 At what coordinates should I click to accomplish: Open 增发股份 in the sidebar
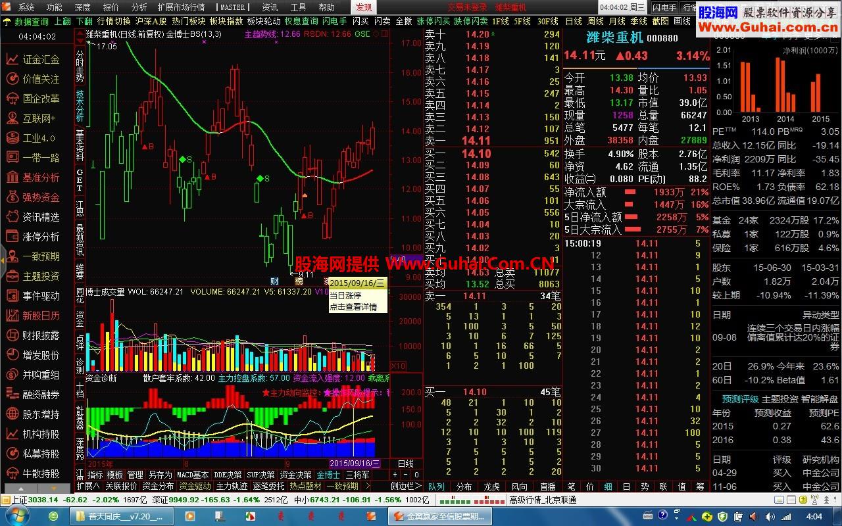coord(34,355)
